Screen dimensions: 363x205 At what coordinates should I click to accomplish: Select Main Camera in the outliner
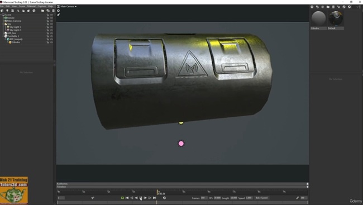click(14, 21)
